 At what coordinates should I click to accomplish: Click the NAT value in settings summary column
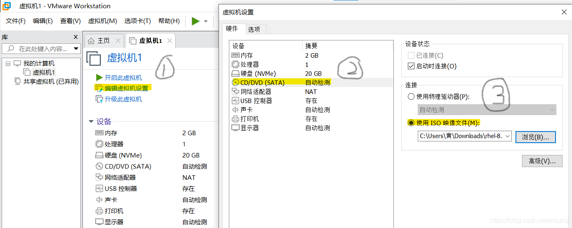click(311, 92)
